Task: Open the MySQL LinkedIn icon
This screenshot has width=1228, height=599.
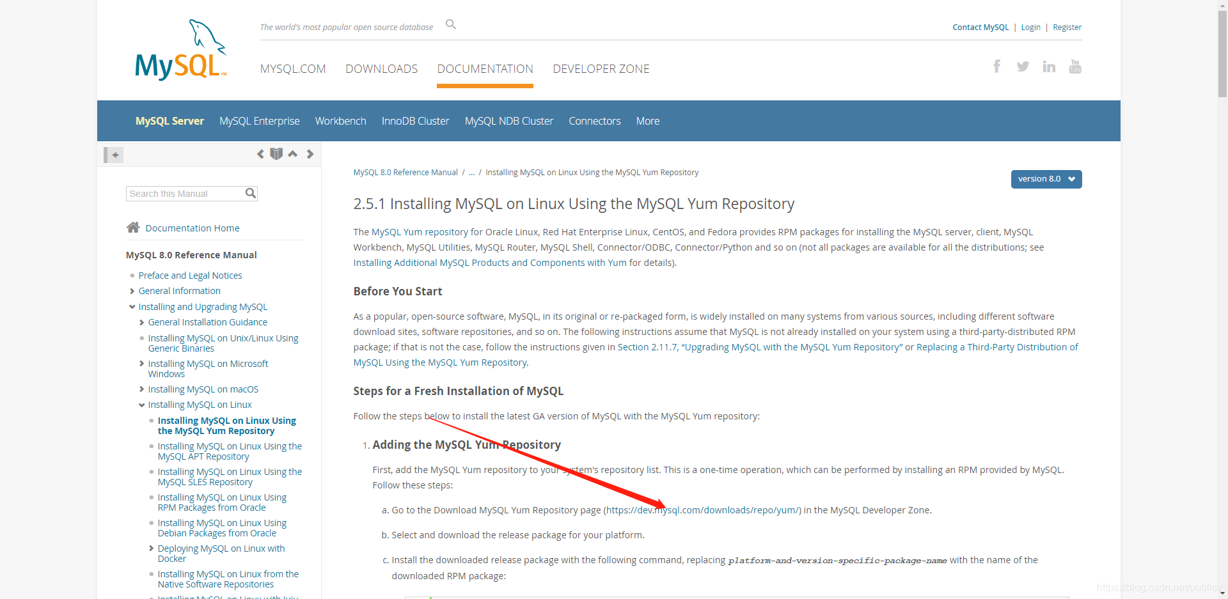Action: click(x=1049, y=66)
